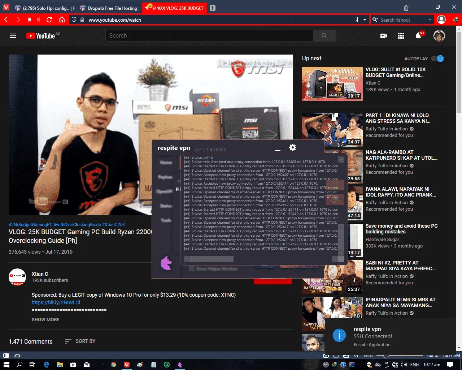Open the #XtianC25K hashtag
The height and width of the screenshot is (370, 462).
coord(113,224)
